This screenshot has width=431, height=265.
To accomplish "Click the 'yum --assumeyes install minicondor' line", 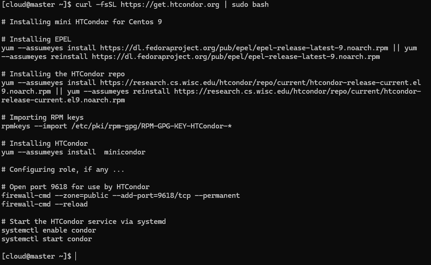I will point(73,152).
